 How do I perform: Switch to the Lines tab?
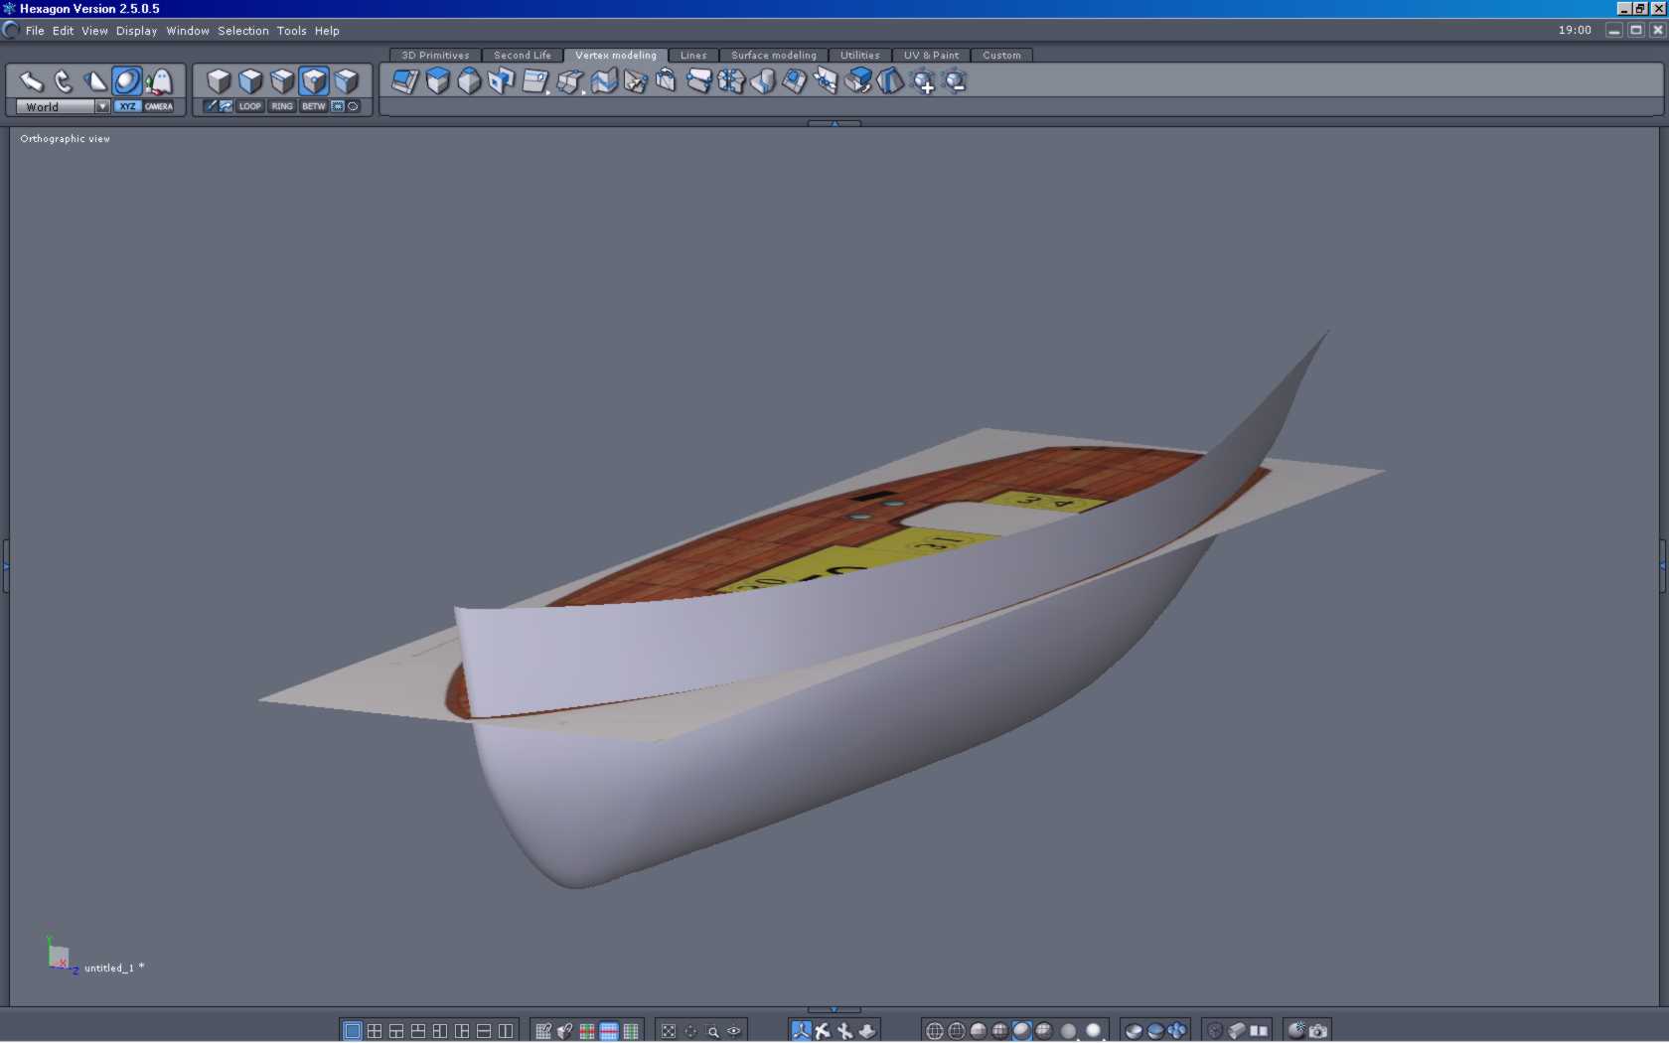click(x=693, y=56)
